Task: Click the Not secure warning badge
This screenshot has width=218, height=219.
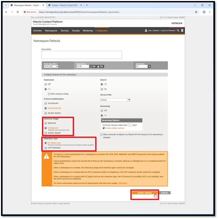Action: pyautogui.click(x=30, y=12)
